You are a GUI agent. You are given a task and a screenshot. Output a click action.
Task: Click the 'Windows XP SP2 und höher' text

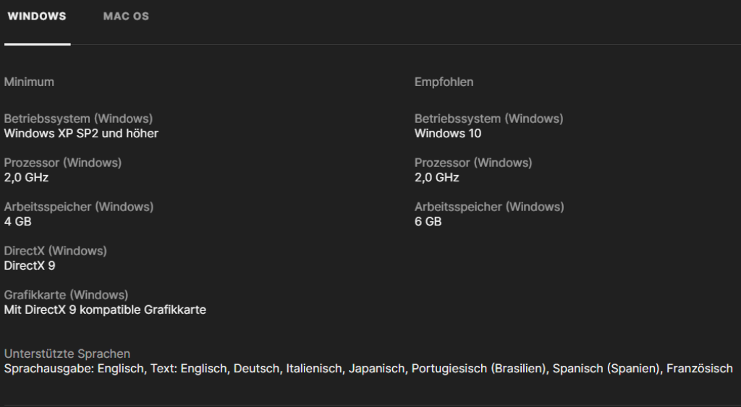pyautogui.click(x=81, y=133)
